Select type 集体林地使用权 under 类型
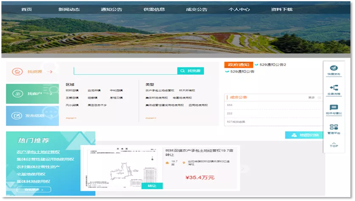This screenshot has height=201, width=355. pos(157,98)
